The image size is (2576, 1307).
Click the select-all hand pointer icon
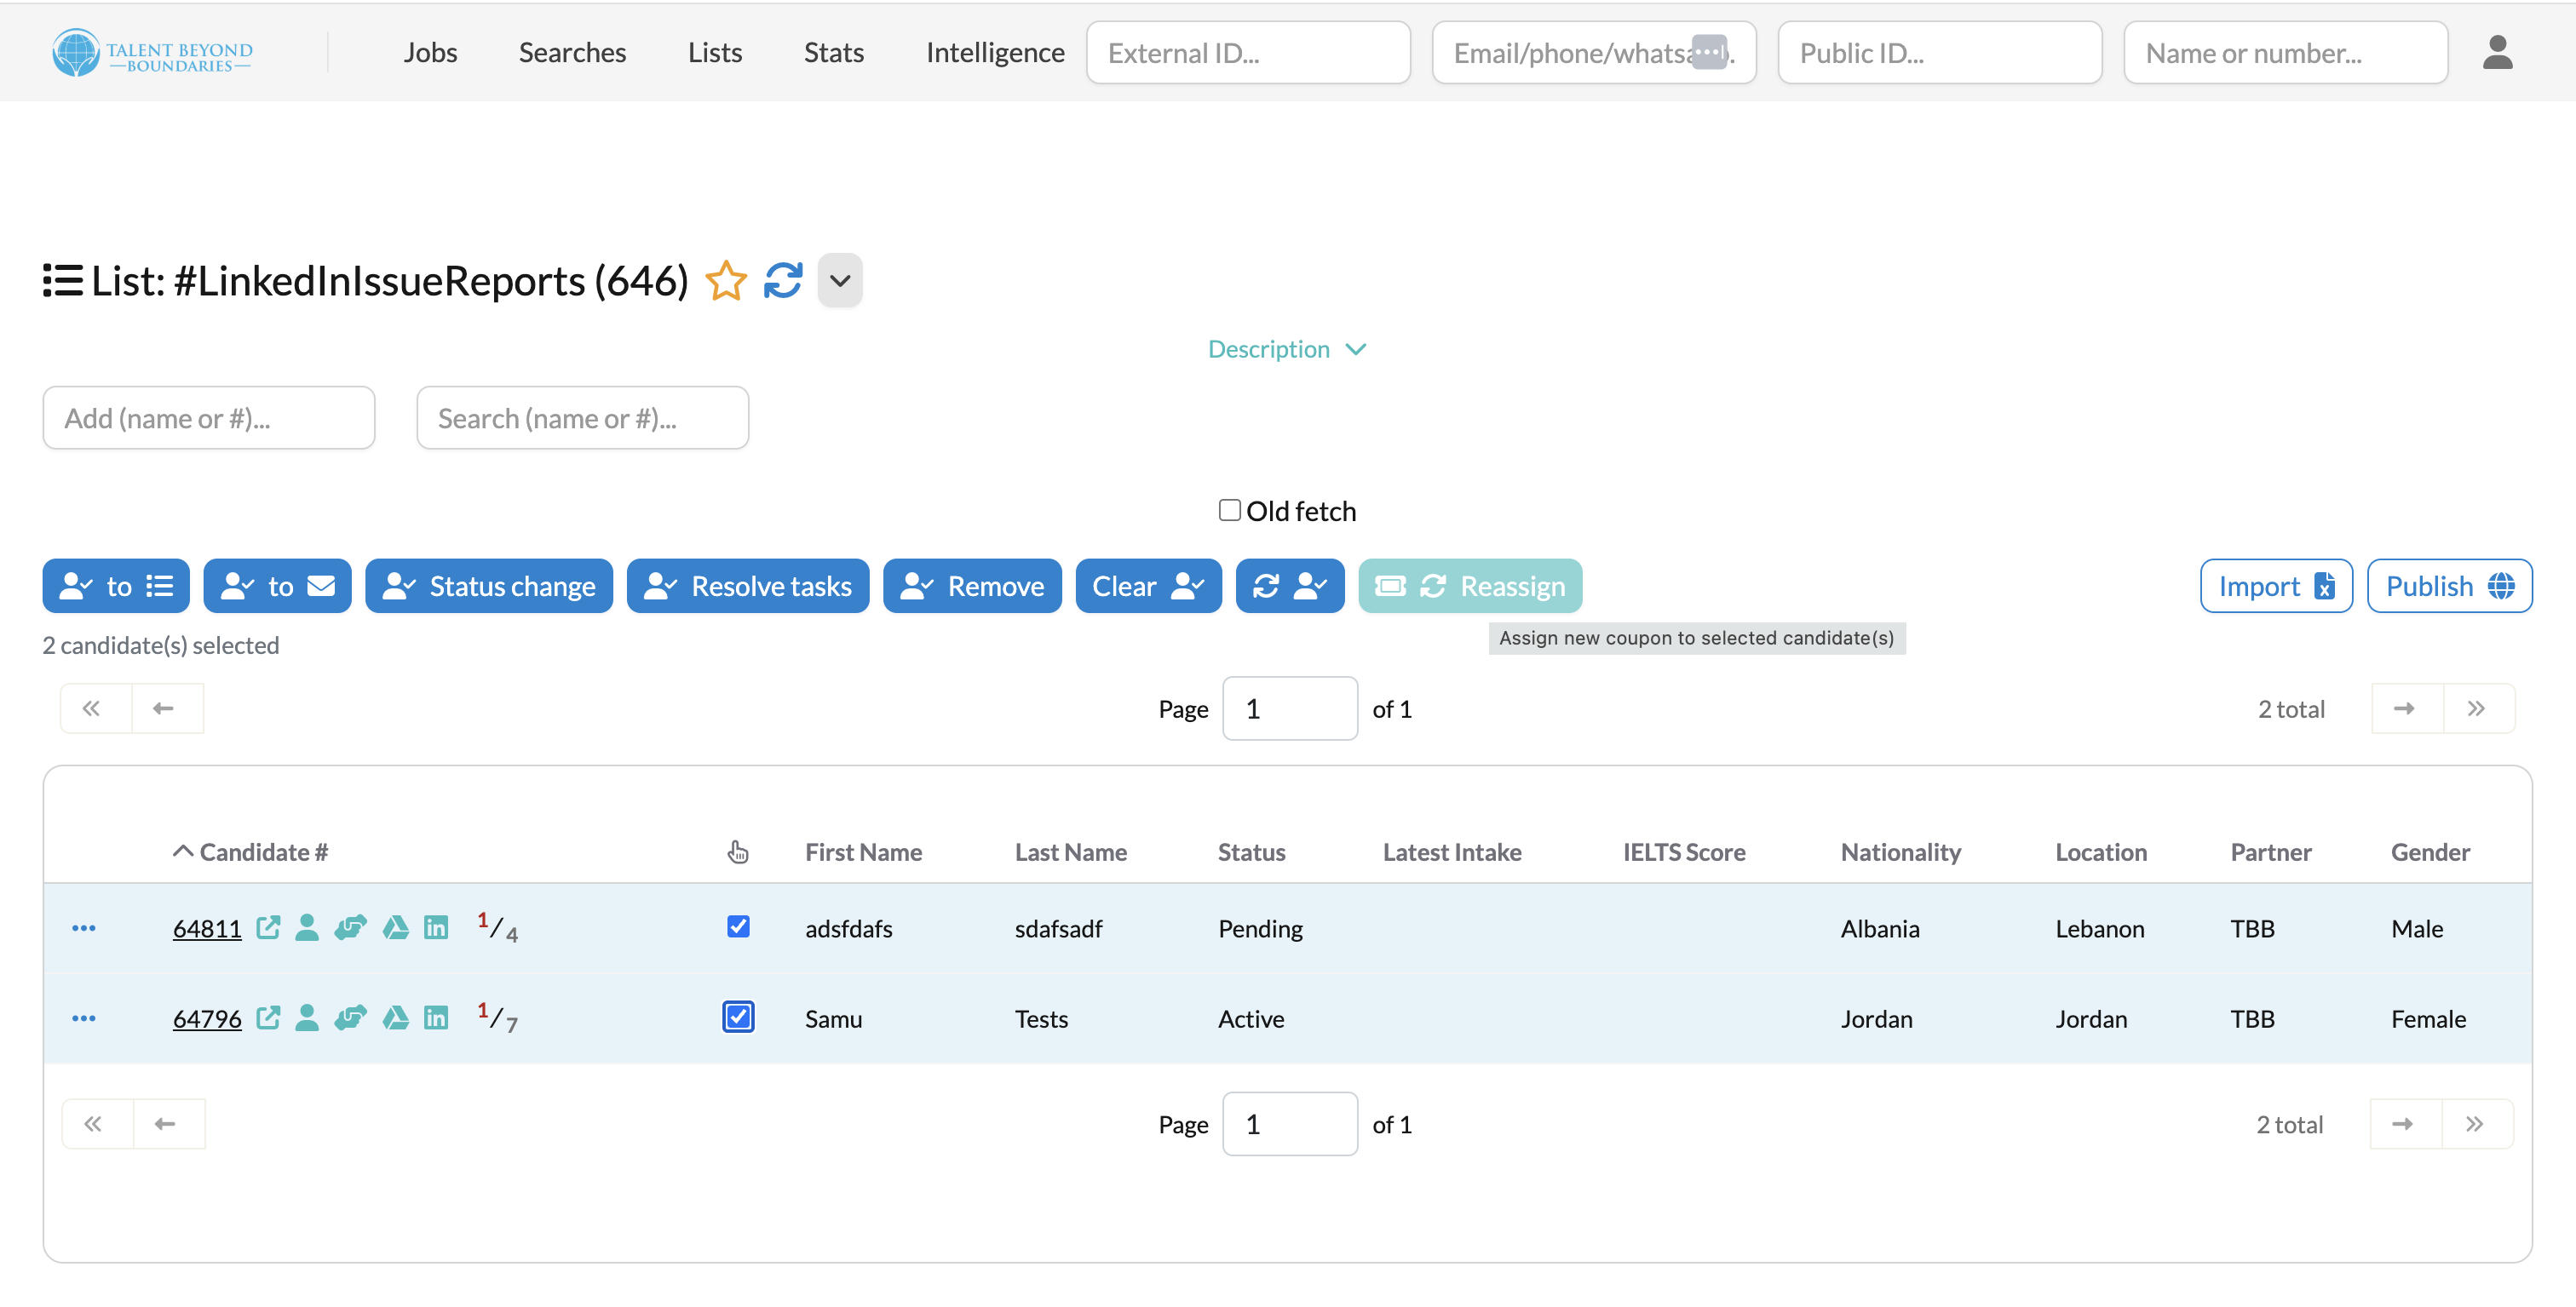point(738,851)
